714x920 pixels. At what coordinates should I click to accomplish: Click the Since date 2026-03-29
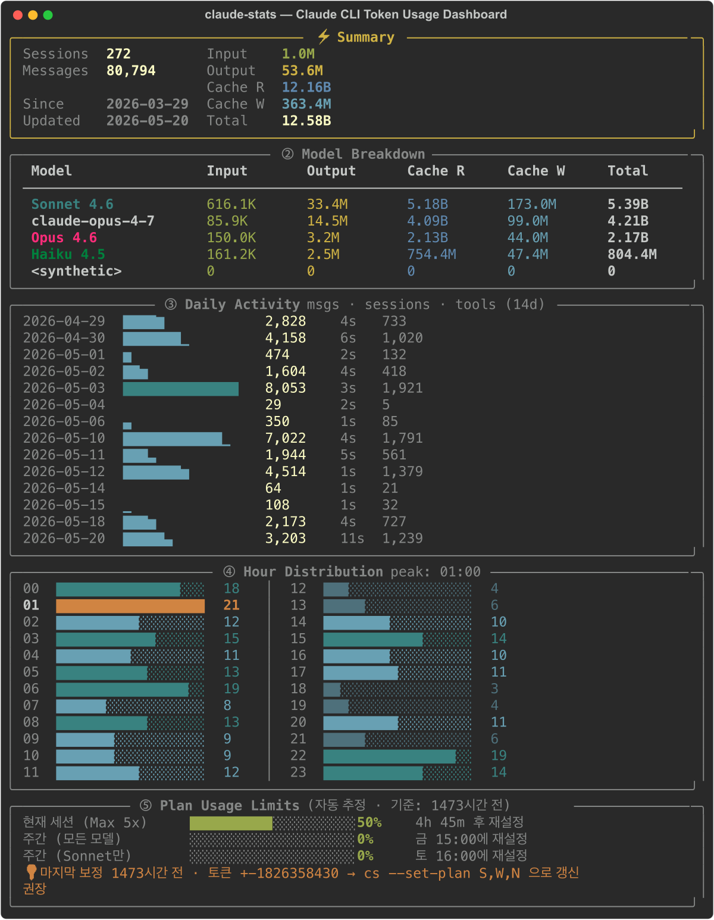[x=148, y=104]
